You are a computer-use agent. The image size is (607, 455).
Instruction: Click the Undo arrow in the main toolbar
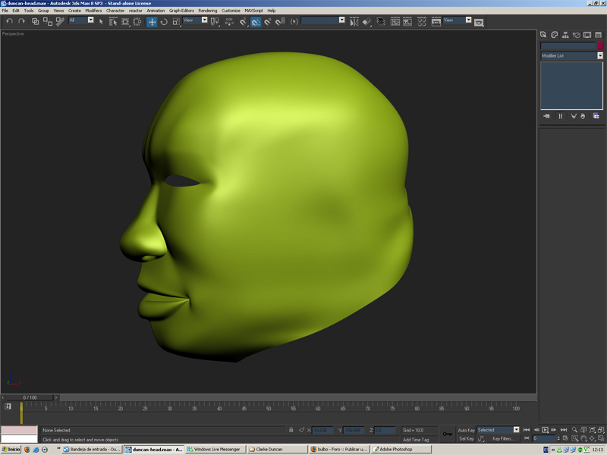[x=9, y=22]
